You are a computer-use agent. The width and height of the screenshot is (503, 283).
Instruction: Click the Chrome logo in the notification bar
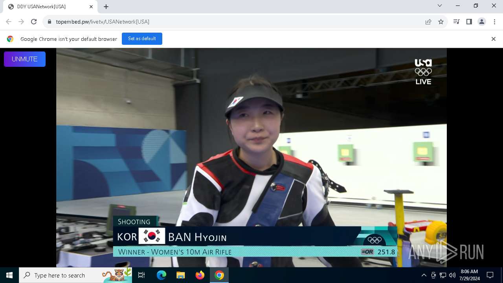pyautogui.click(x=10, y=39)
